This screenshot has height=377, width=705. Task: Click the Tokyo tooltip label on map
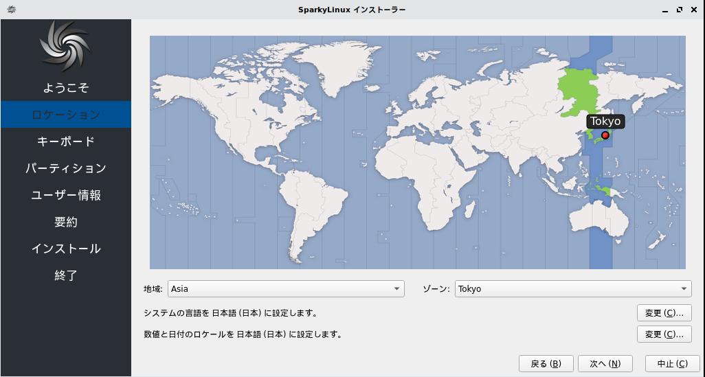point(605,122)
